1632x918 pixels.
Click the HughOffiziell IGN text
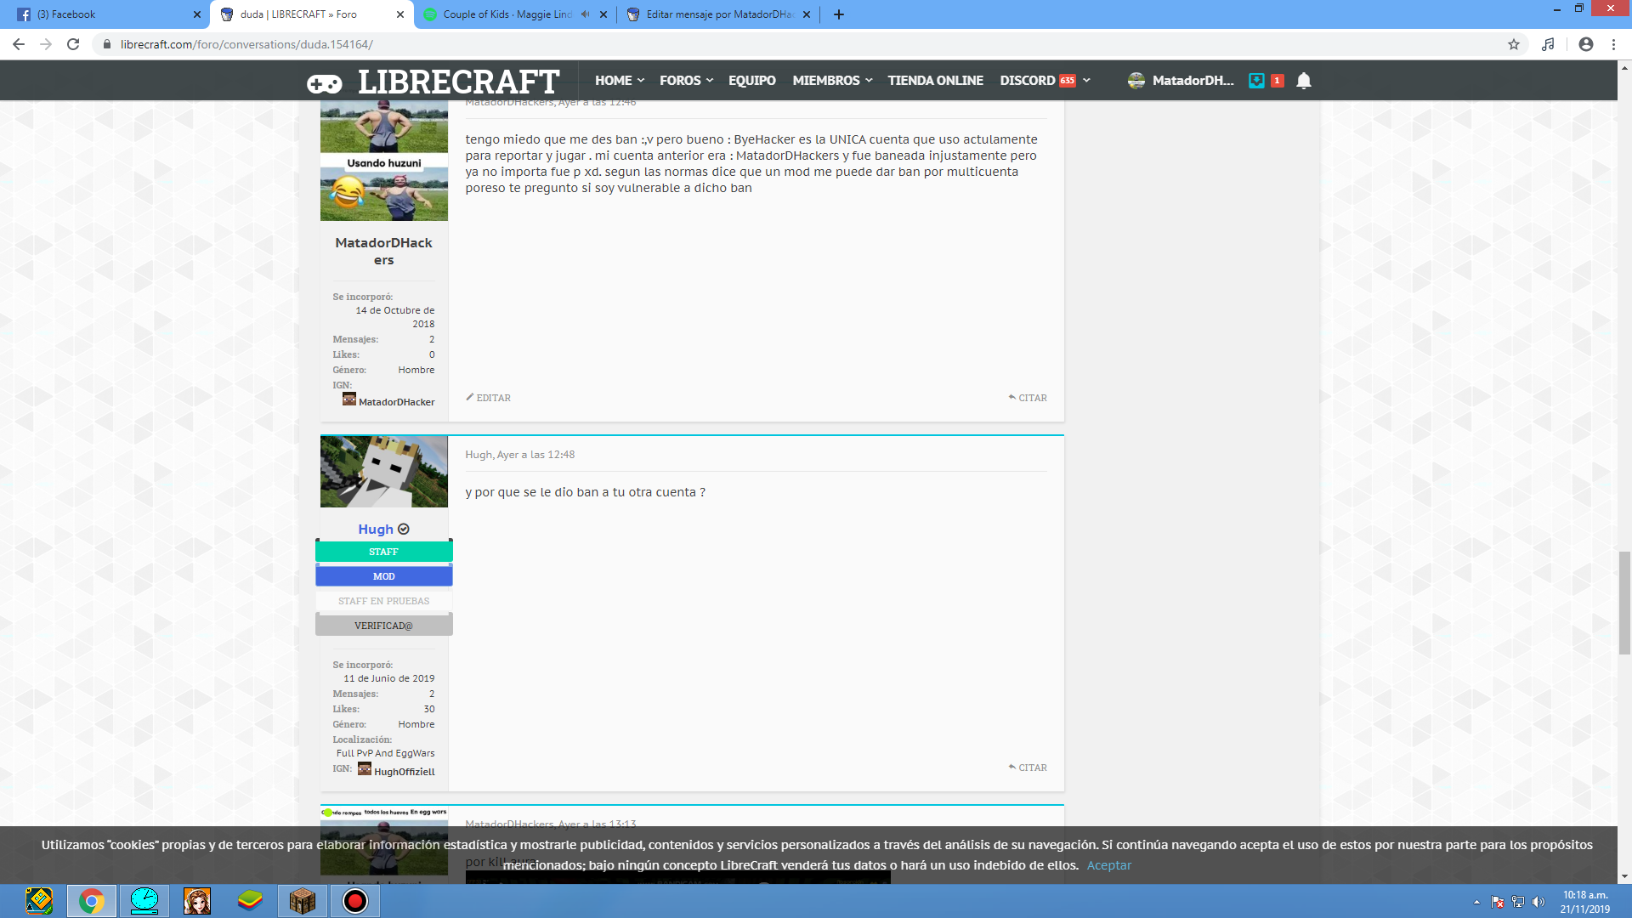point(404,772)
